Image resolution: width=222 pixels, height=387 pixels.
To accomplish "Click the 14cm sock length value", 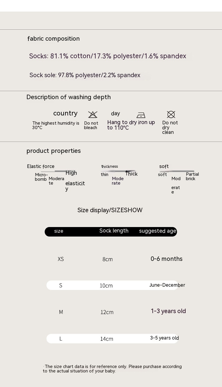I will click(x=107, y=339).
